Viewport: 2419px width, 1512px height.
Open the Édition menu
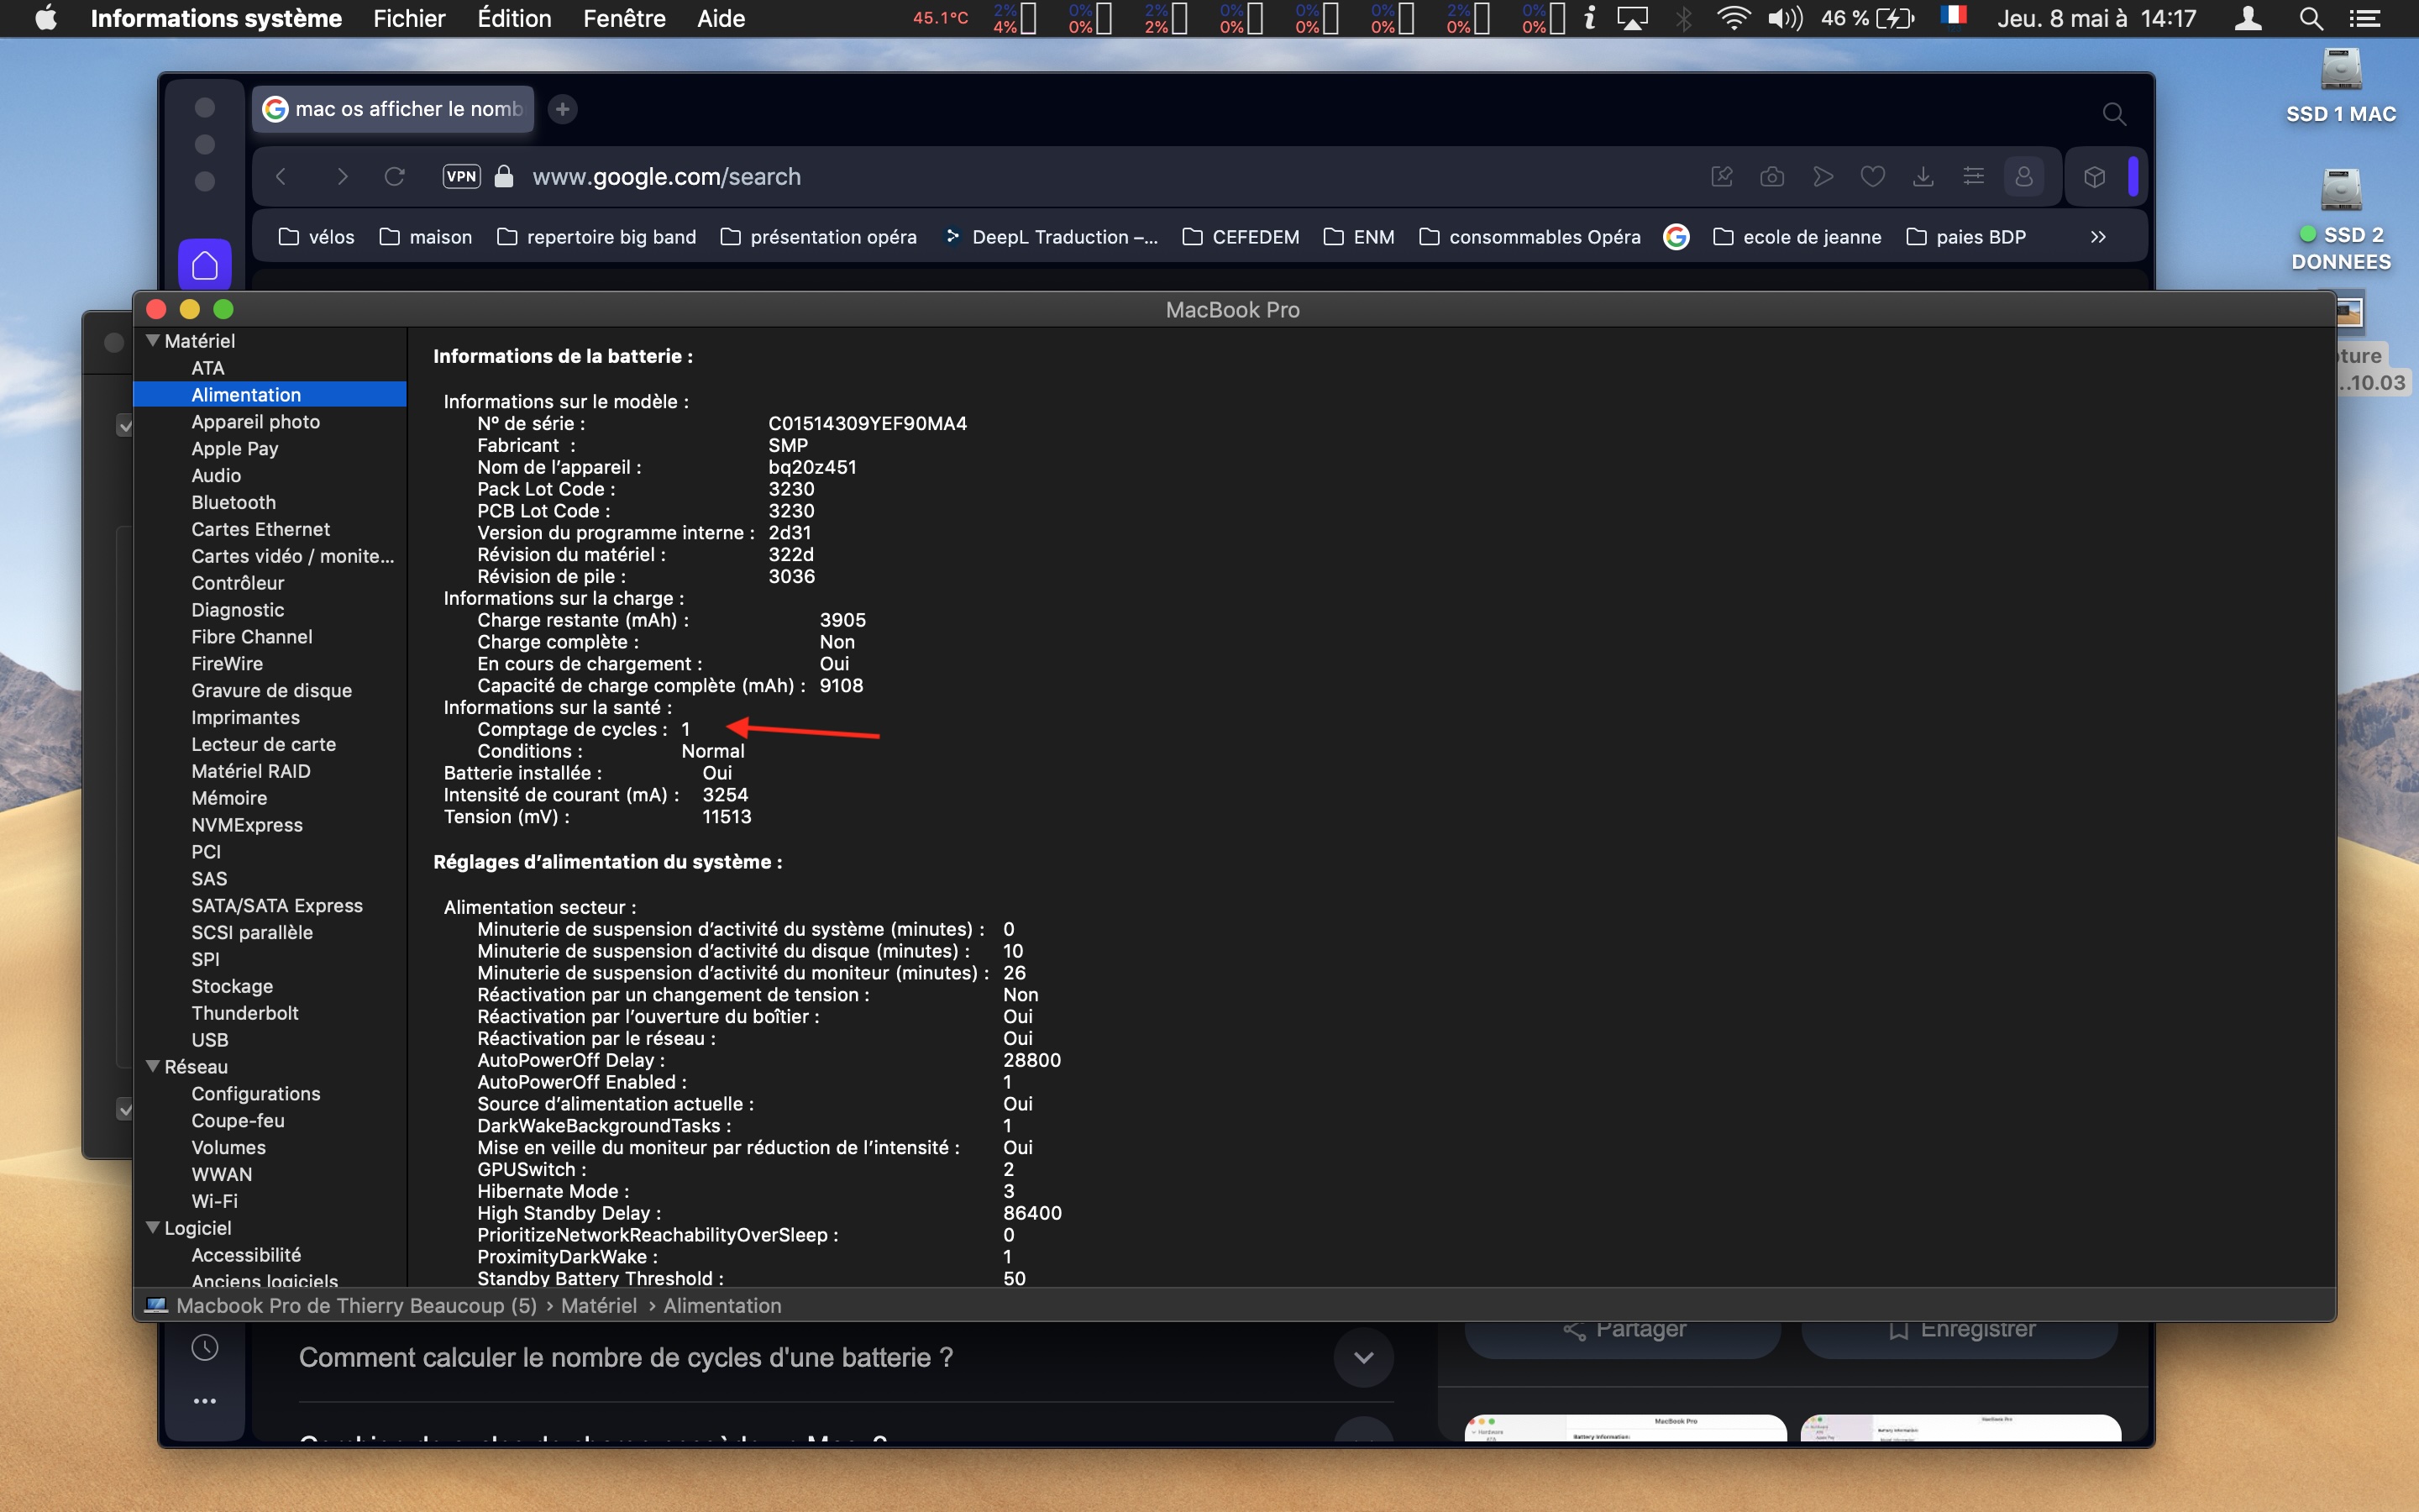514,18
